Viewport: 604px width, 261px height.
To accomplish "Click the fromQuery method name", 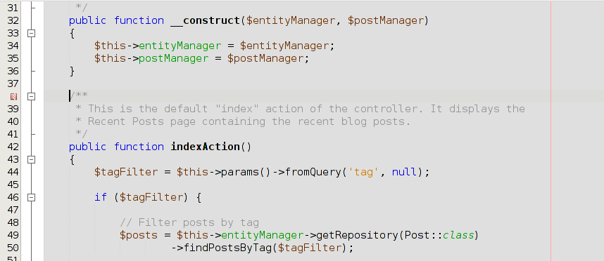I will (313, 172).
